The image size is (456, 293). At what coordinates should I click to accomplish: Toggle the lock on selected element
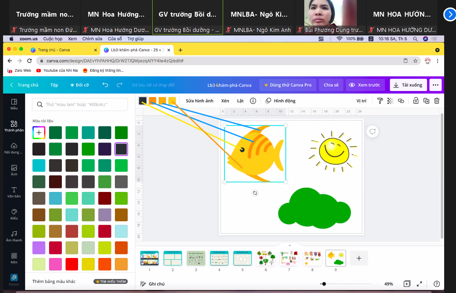click(x=416, y=101)
